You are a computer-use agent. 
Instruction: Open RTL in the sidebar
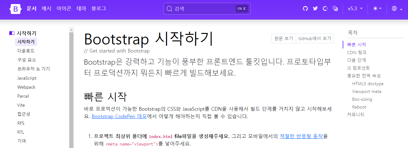pos(21,132)
